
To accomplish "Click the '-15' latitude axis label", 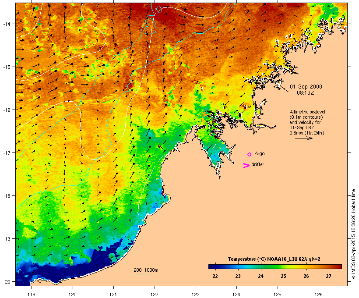I will point(6,67).
